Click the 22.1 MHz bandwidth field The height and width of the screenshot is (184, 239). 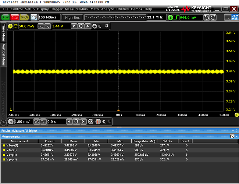coord(156,17)
